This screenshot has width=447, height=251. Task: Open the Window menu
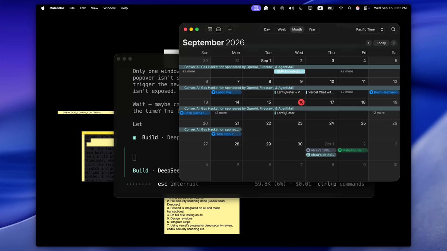[x=110, y=8]
